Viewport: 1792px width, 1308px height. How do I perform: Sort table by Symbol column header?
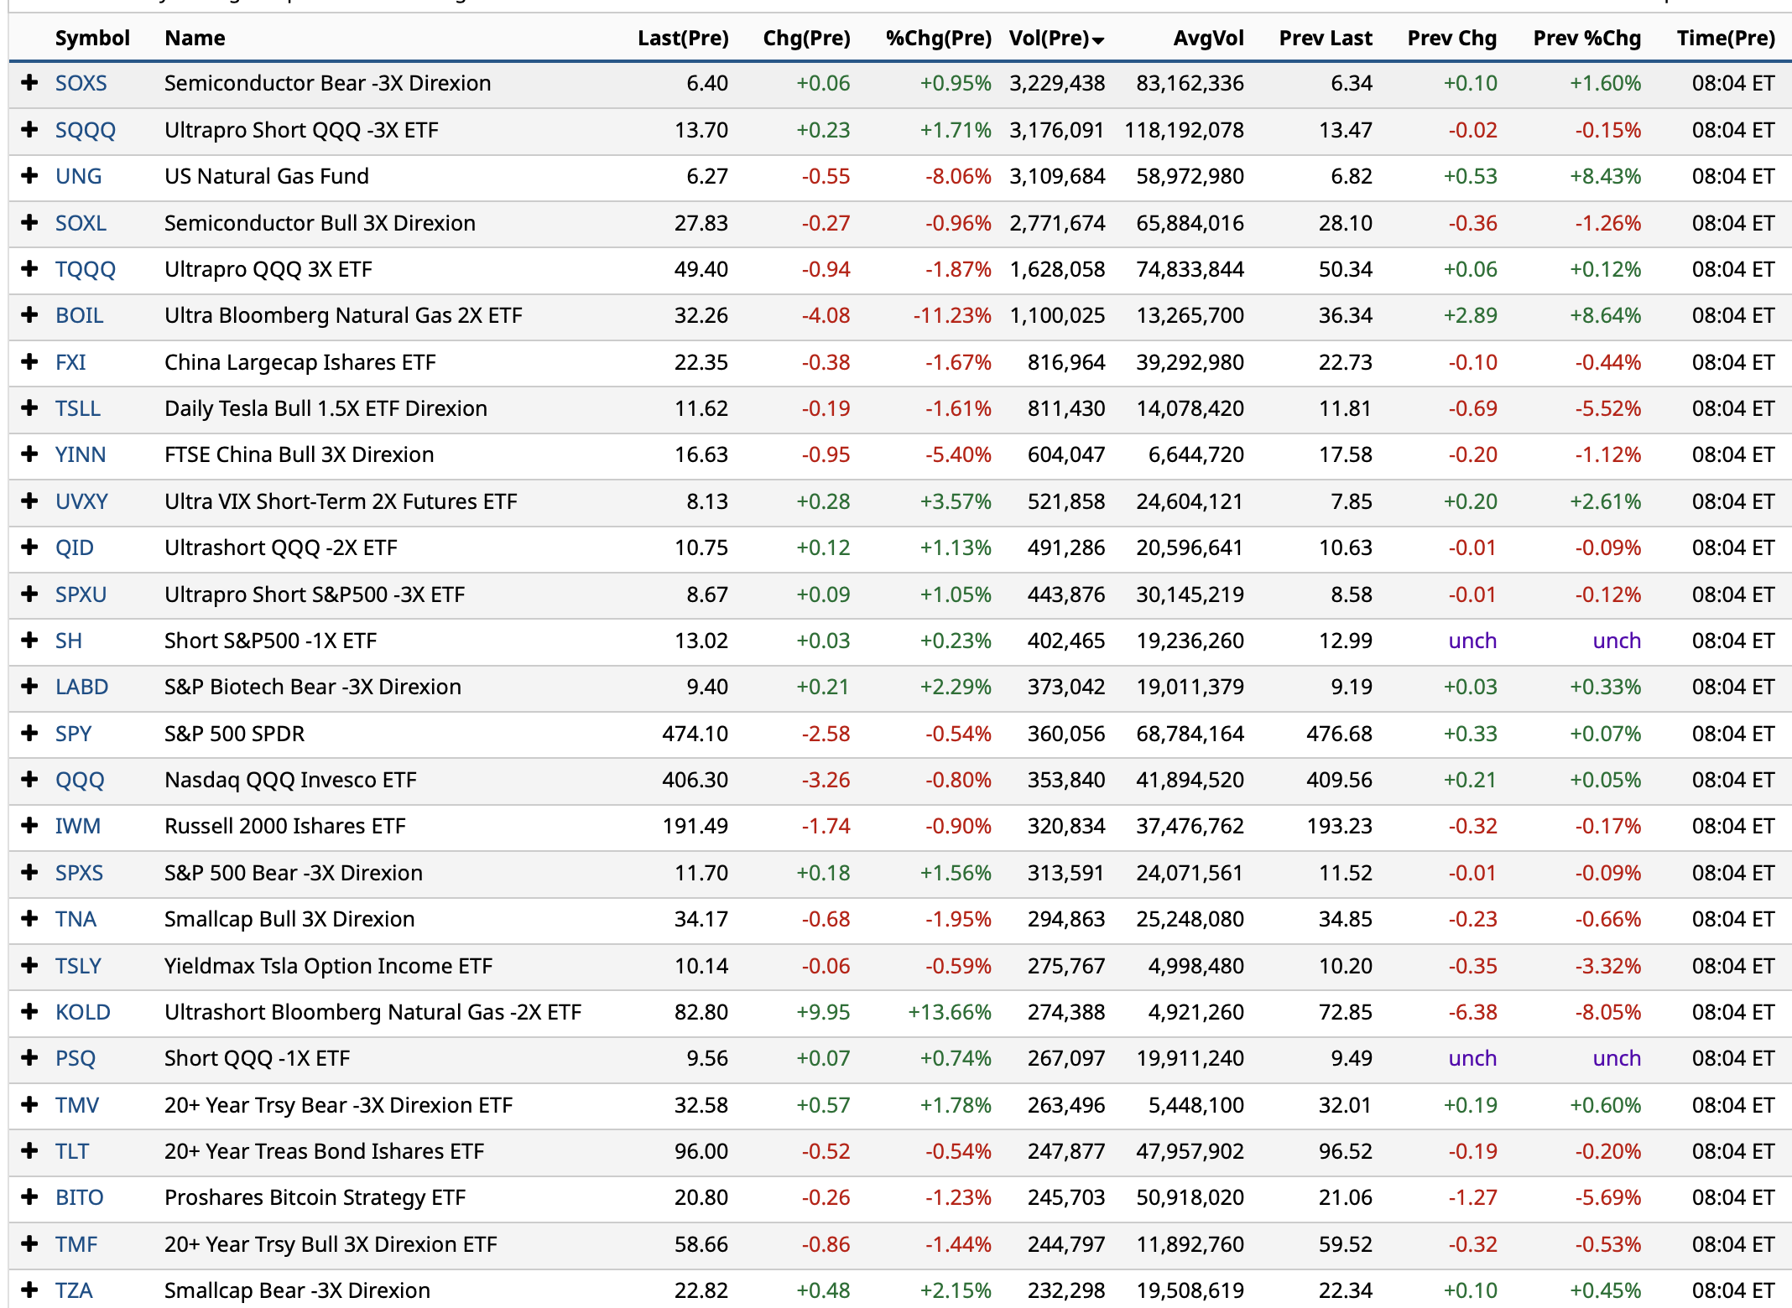coord(92,39)
